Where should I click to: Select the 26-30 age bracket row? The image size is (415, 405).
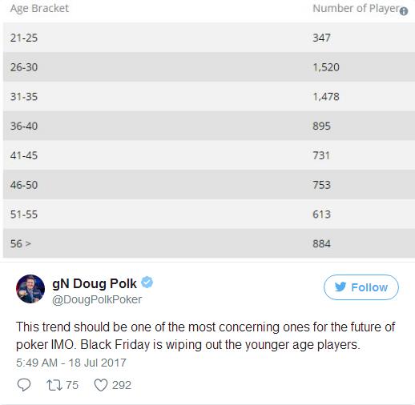coord(209,67)
